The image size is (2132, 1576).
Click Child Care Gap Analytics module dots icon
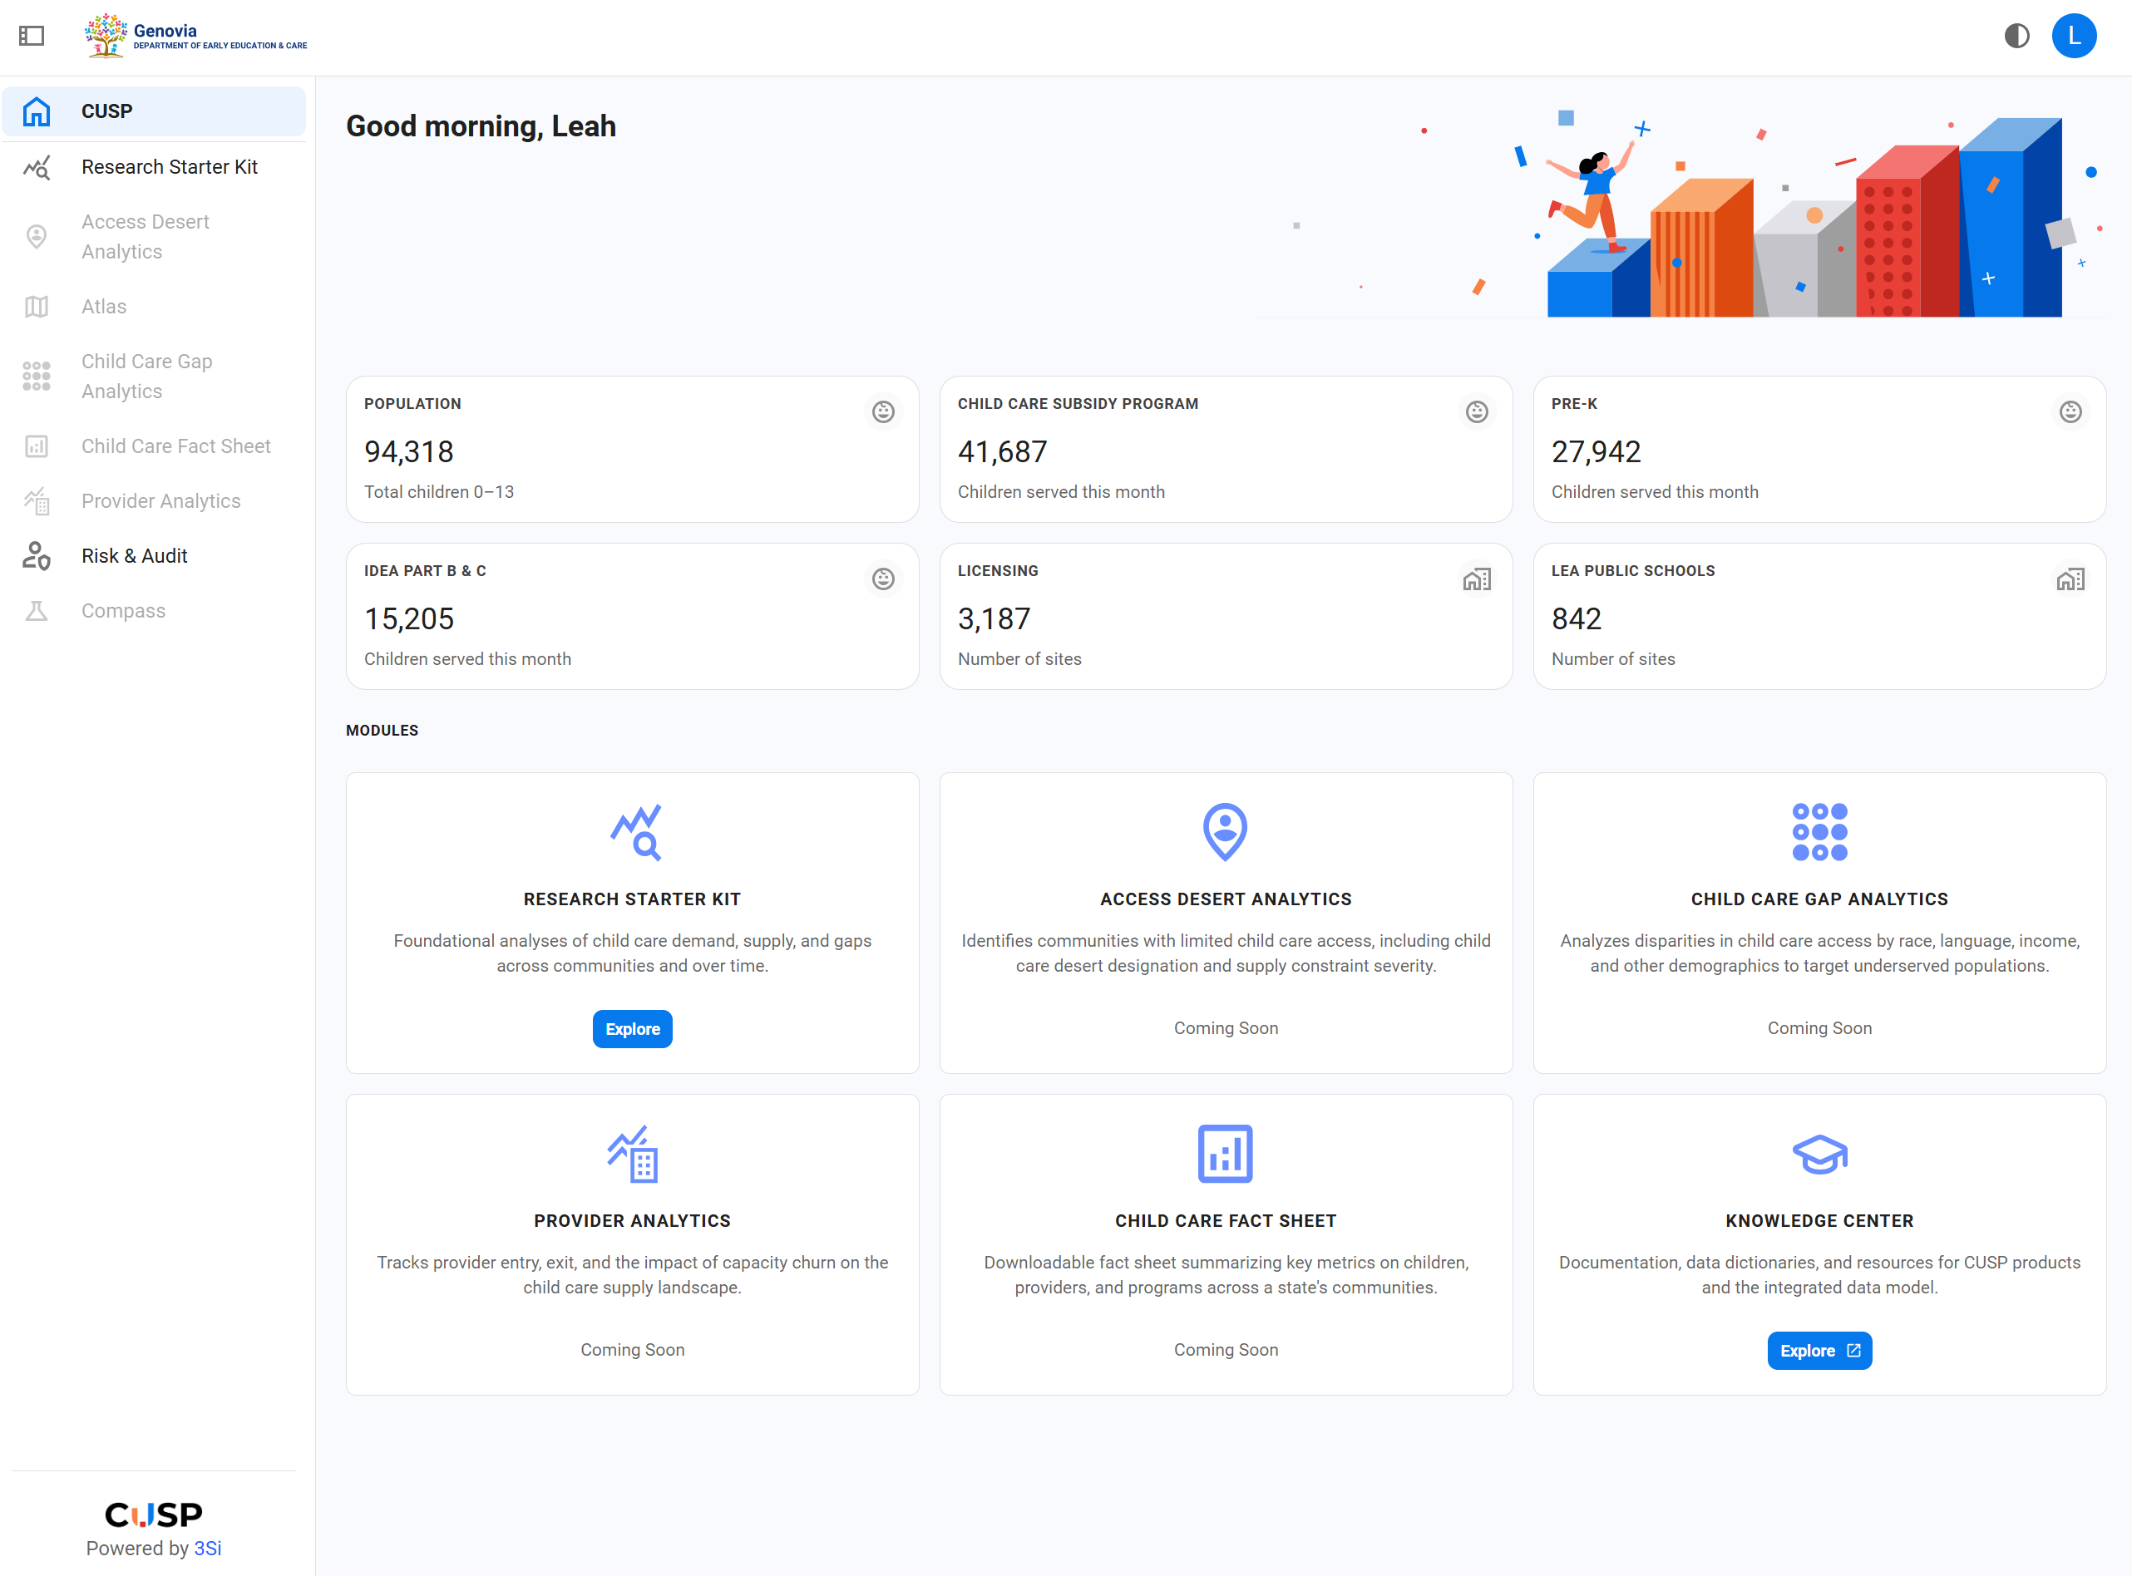[1819, 832]
